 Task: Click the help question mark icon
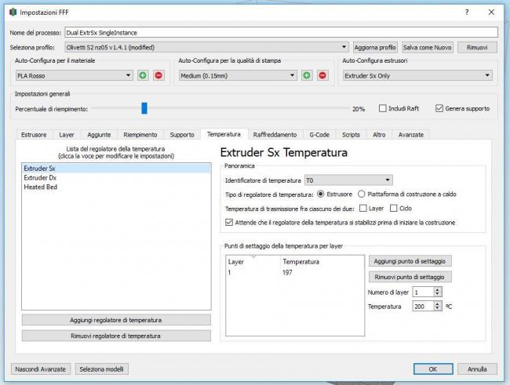pyautogui.click(x=467, y=13)
